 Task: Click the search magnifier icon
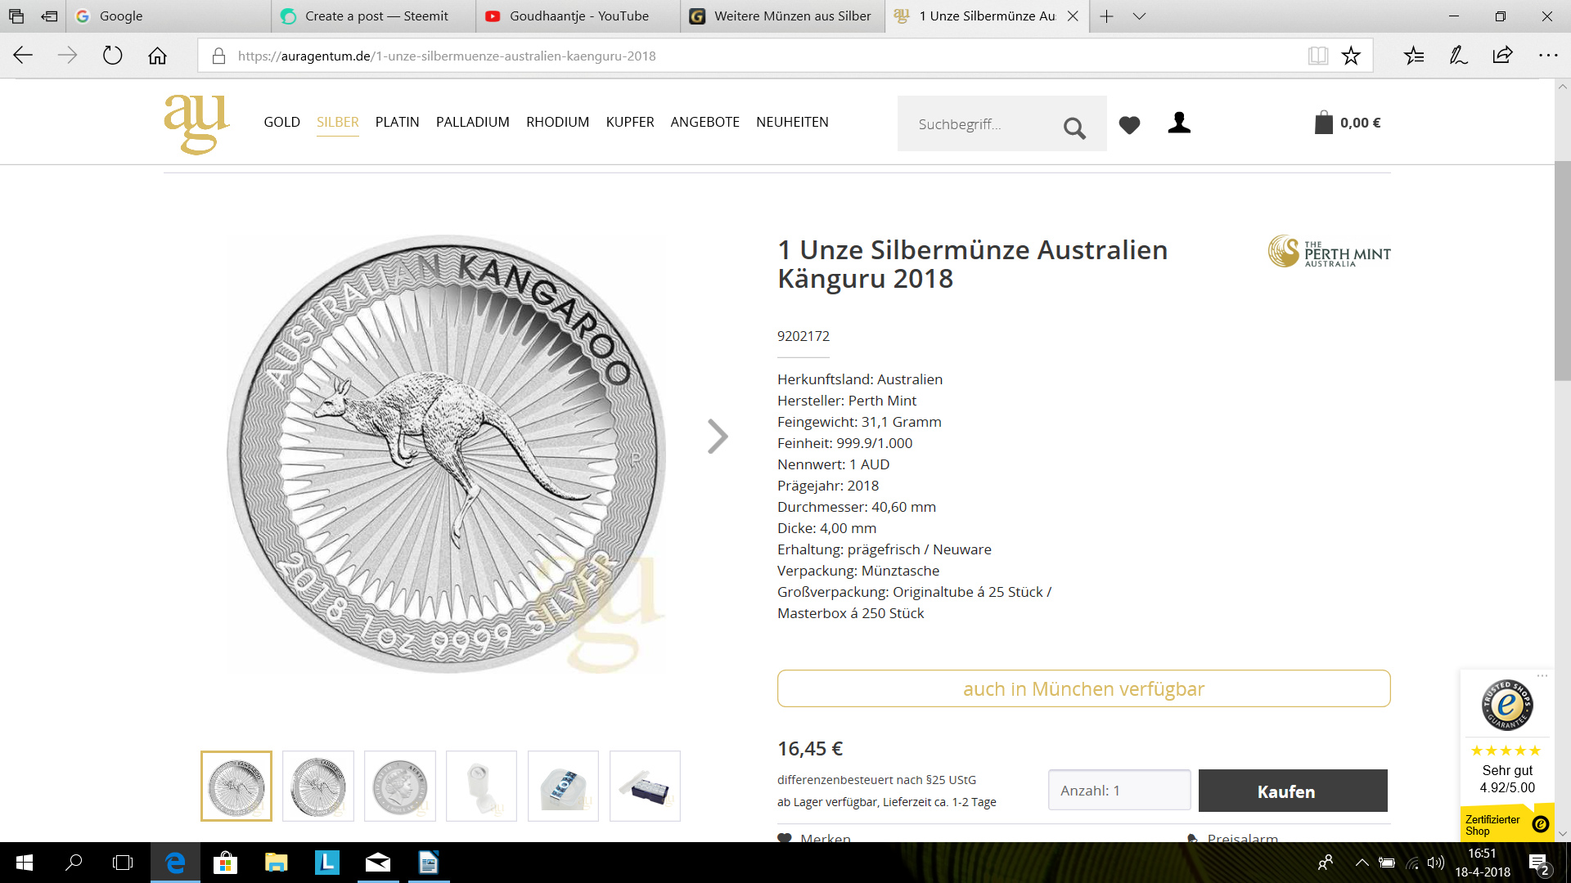(x=1074, y=128)
